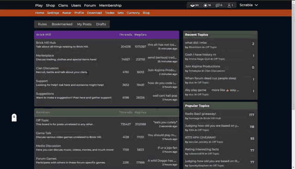Open 'When forum dead cuz people sleep'
The image size is (295, 169).
click(x=211, y=78)
